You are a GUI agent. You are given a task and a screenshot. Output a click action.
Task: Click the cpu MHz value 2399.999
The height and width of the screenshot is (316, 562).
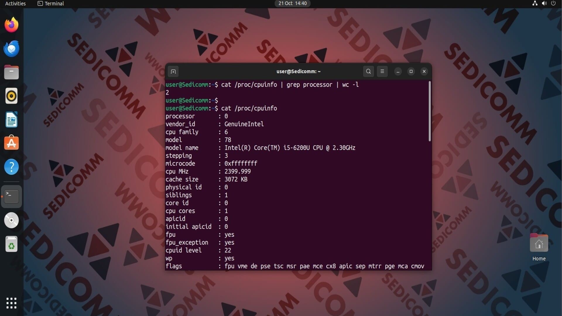tap(237, 171)
